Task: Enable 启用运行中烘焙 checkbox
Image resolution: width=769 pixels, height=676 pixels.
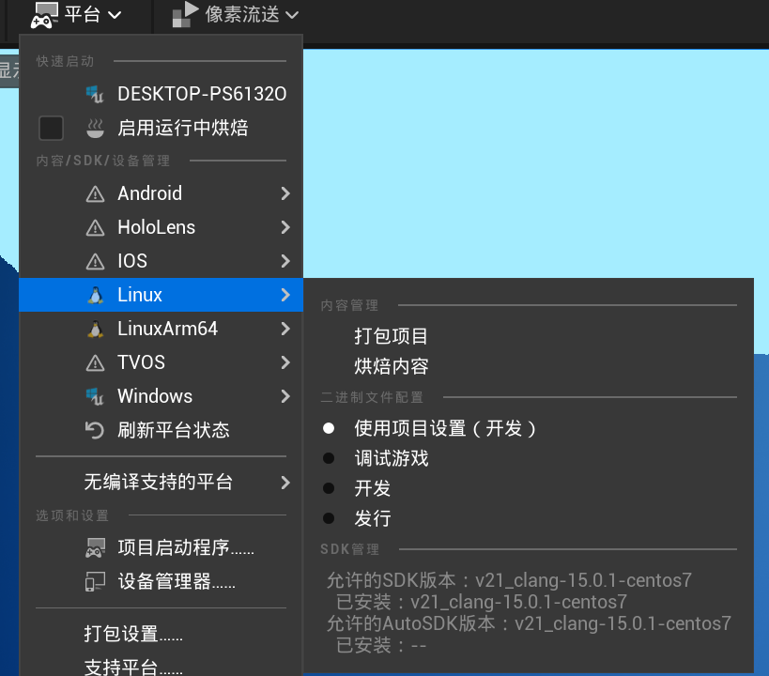Action: click(51, 128)
